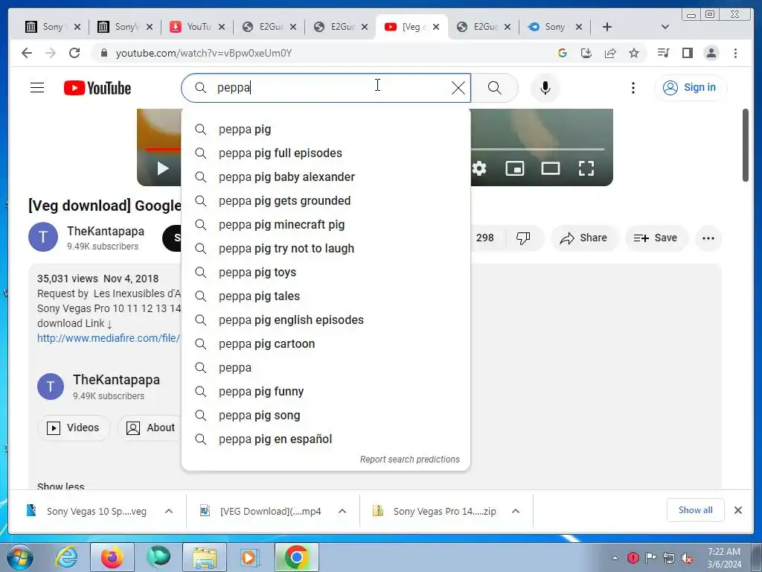Dislike the video with thumbs-down
Image resolution: width=762 pixels, height=572 pixels.
(x=523, y=238)
